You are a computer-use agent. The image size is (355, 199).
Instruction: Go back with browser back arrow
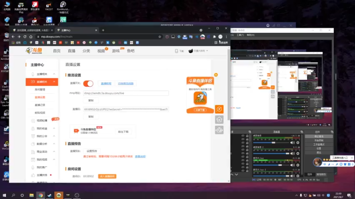point(13,37)
